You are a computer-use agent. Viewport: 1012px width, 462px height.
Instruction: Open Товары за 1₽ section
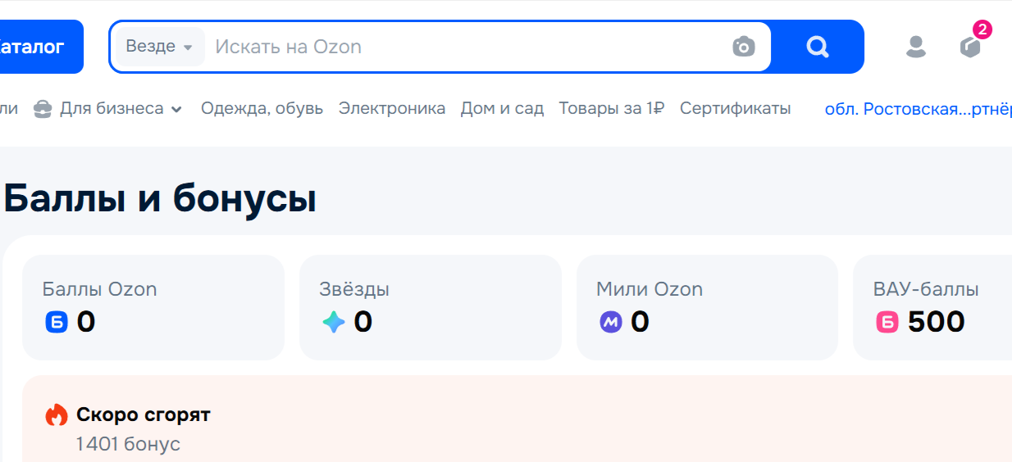click(611, 108)
